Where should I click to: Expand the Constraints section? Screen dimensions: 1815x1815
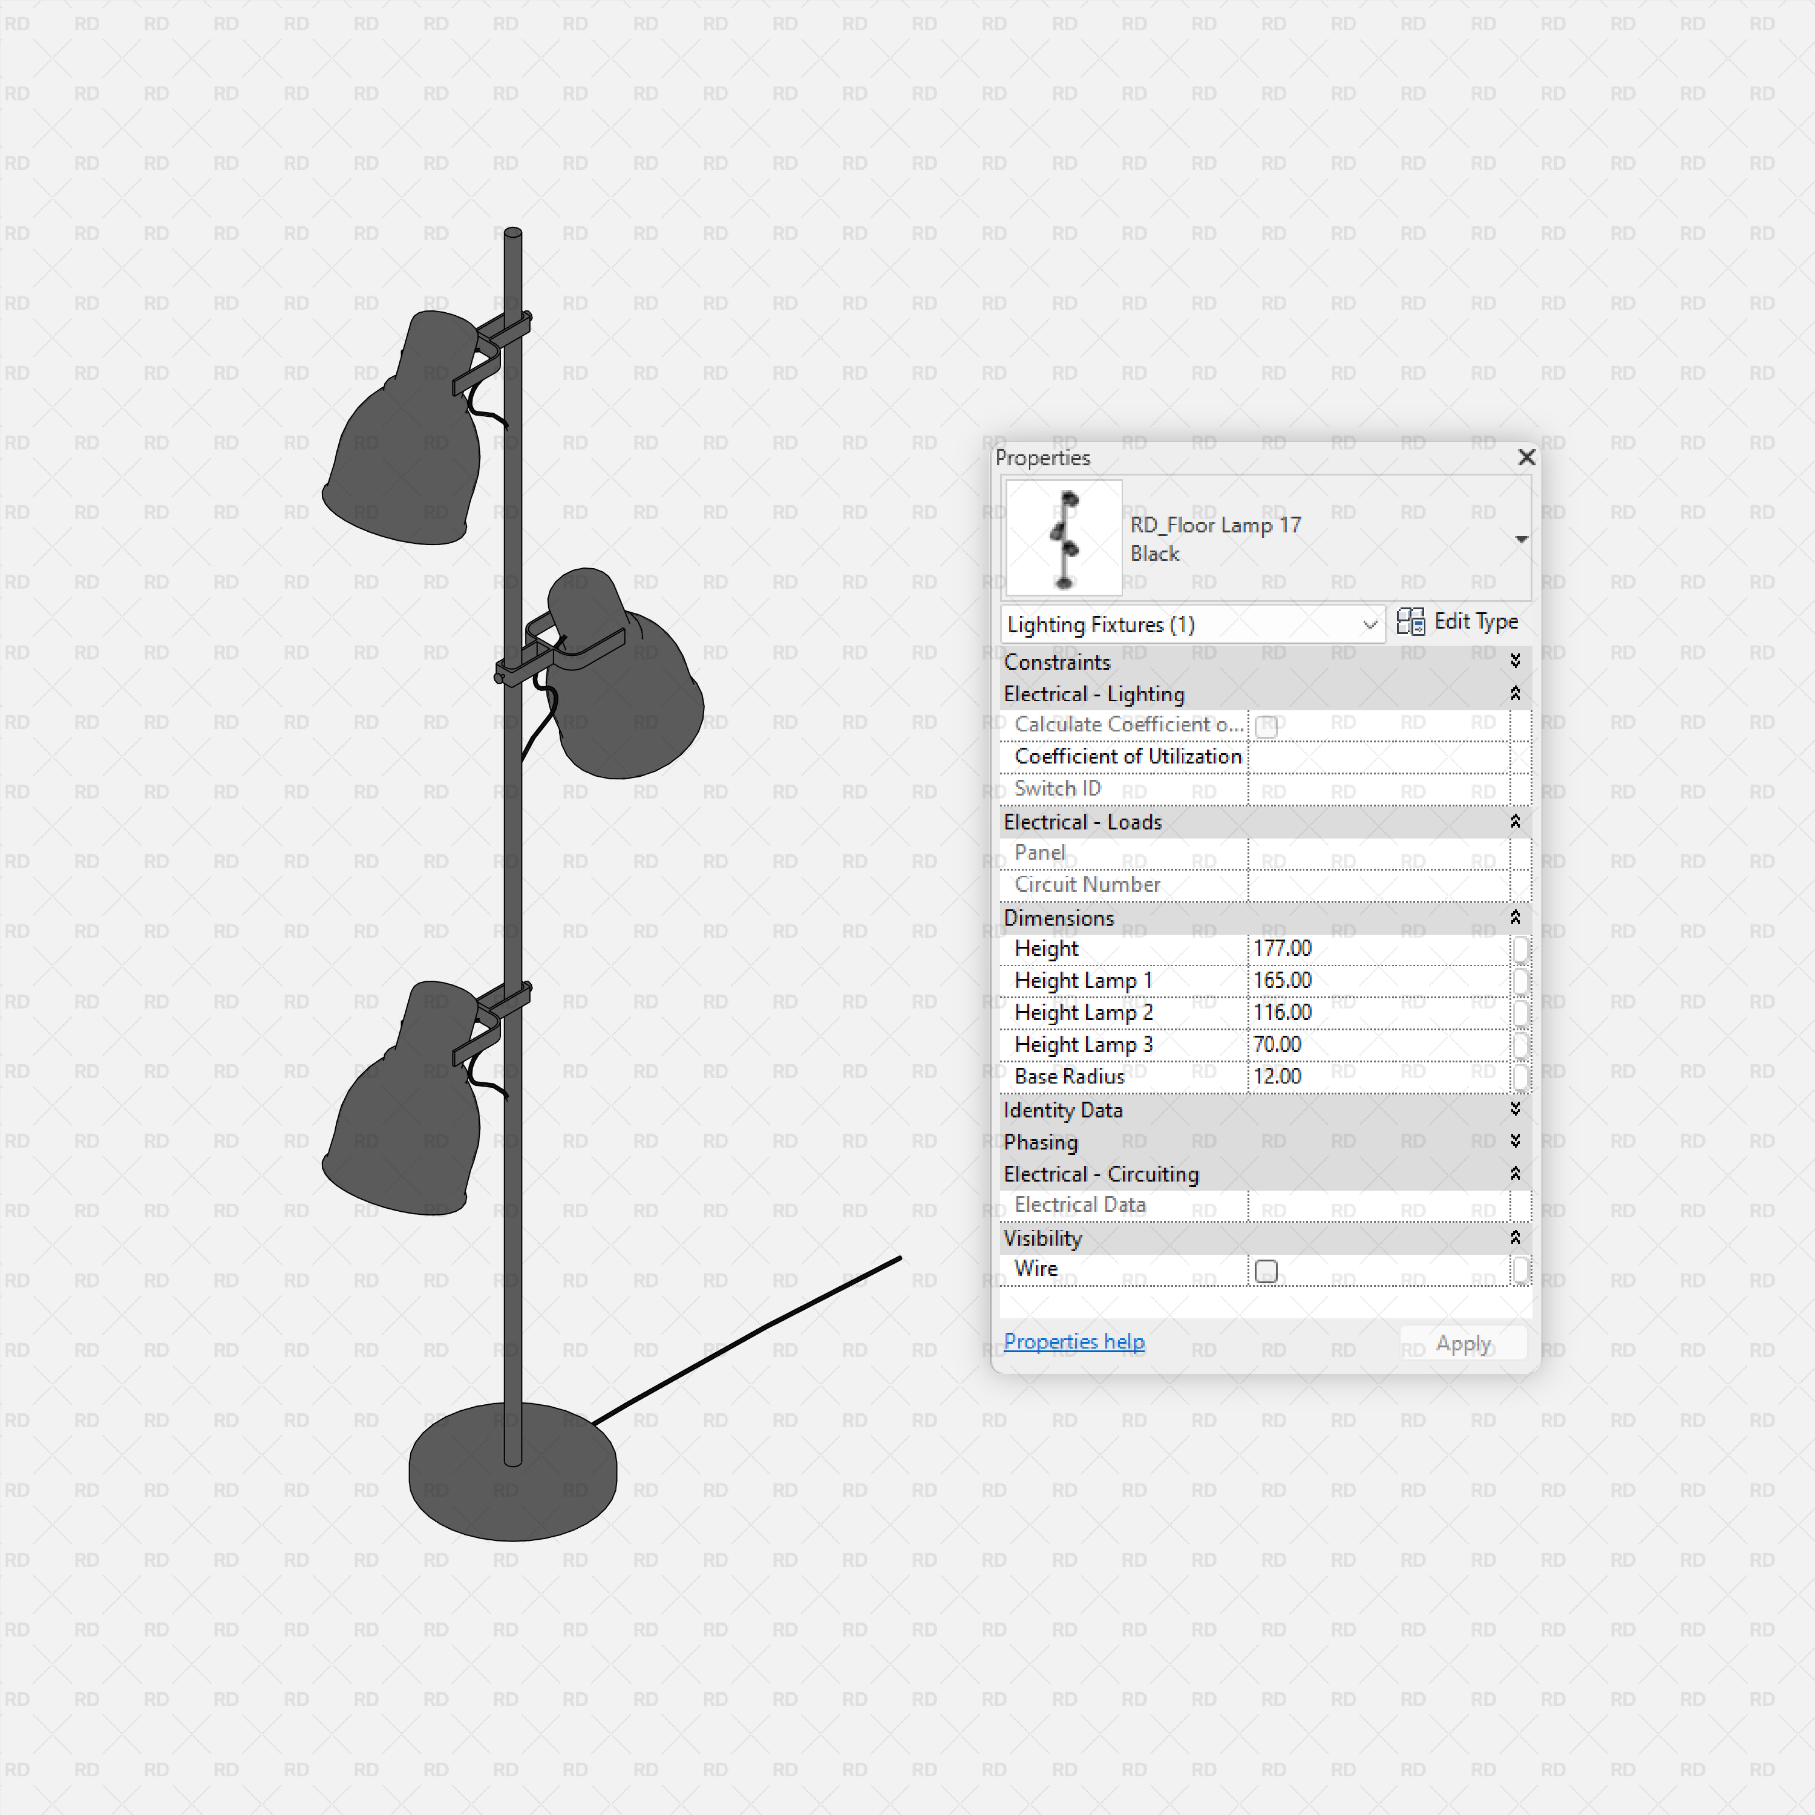1516,661
